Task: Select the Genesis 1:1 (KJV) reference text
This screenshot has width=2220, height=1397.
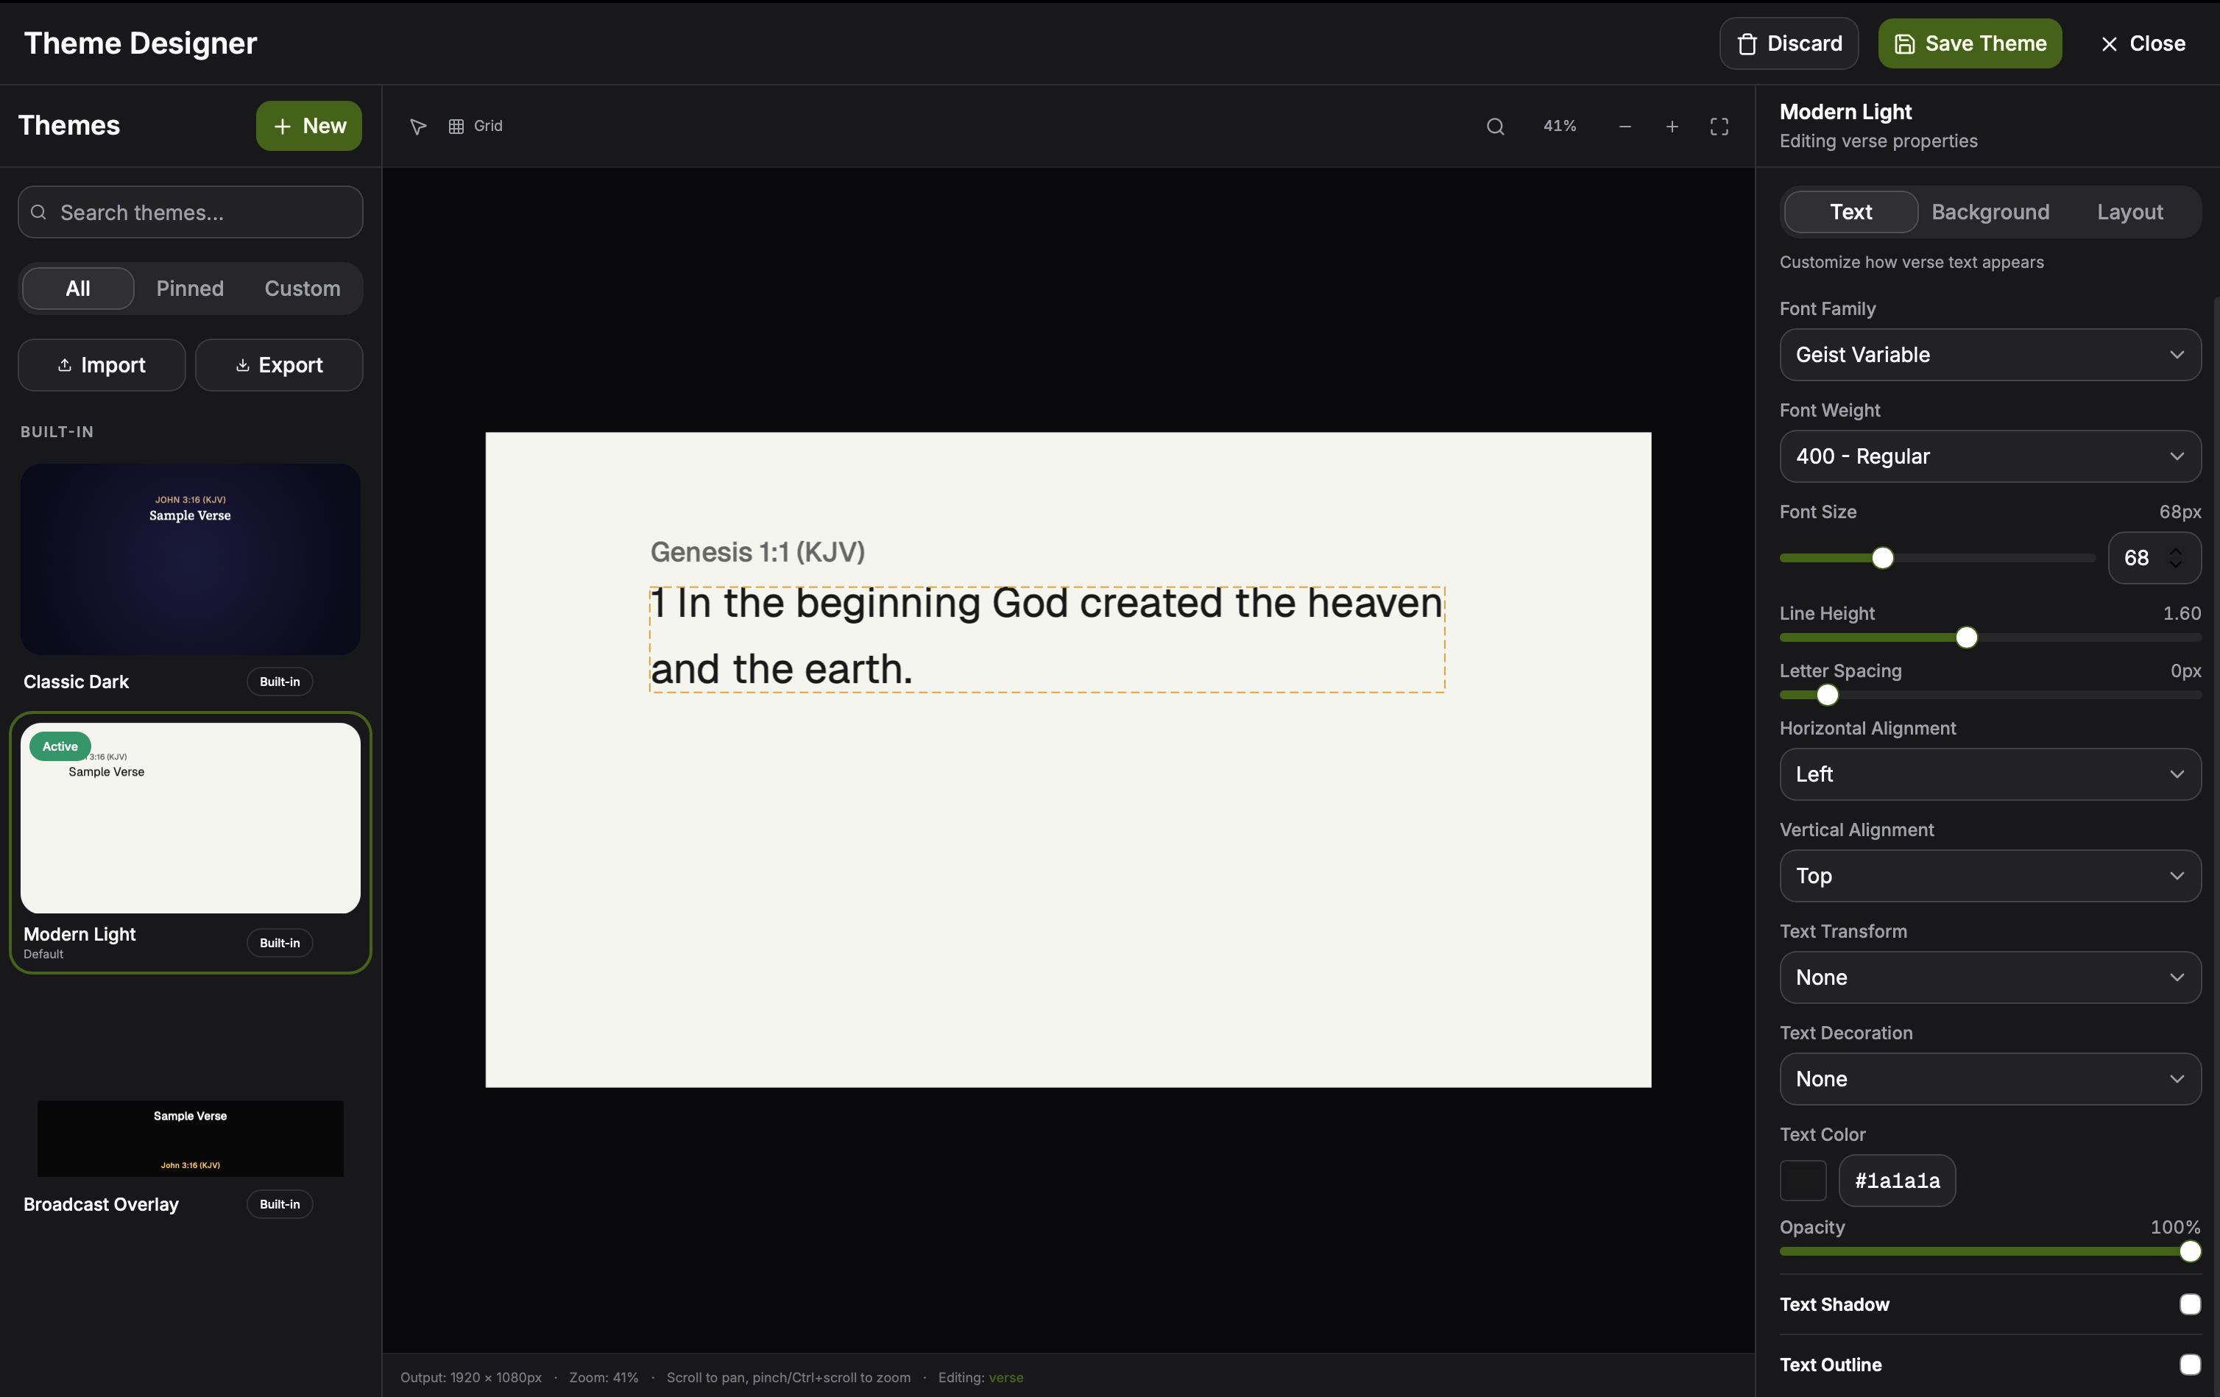Action: (x=758, y=551)
